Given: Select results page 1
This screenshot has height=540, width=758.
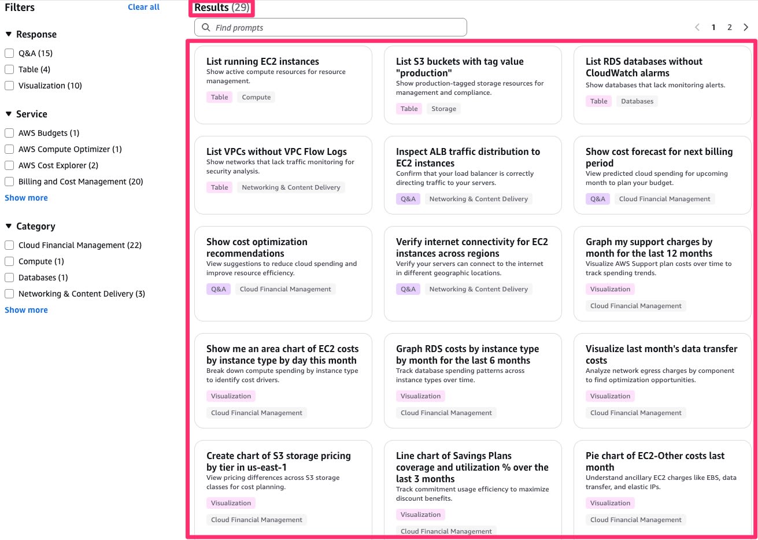Looking at the screenshot, I should click(713, 27).
